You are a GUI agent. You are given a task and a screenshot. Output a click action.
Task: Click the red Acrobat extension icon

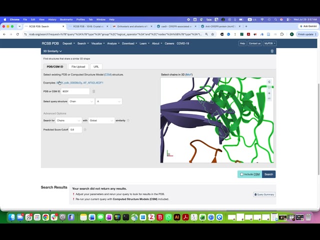pyautogui.click(x=248, y=34)
